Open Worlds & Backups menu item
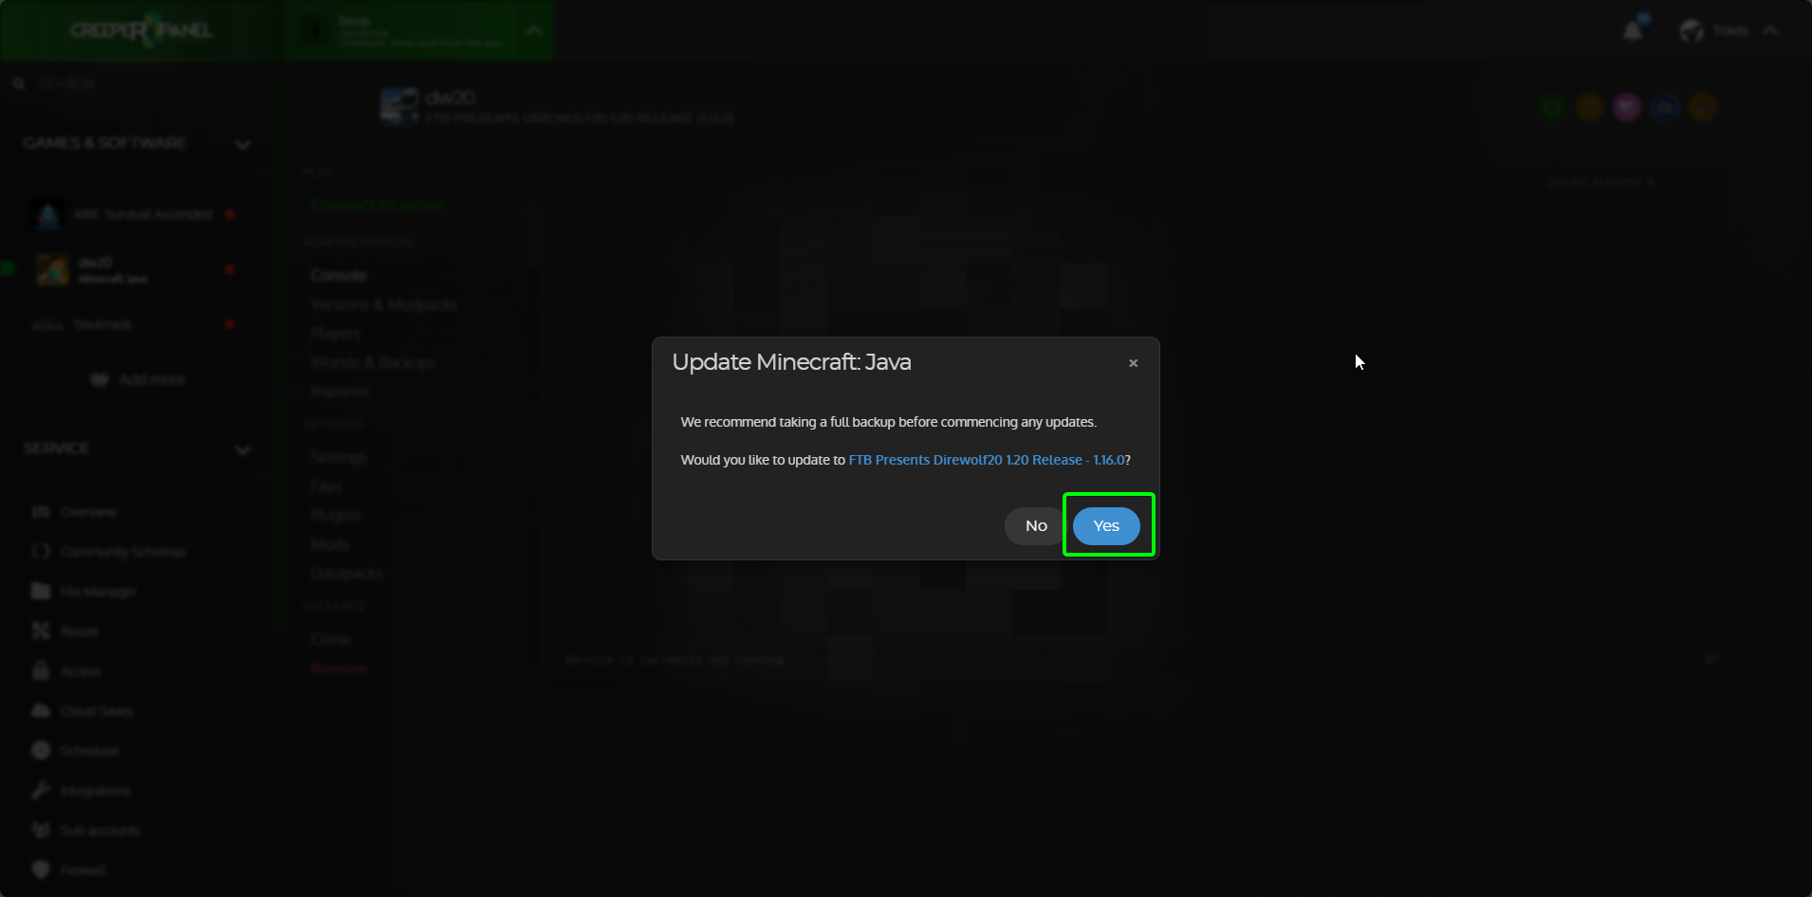The image size is (1812, 897). tap(373, 362)
